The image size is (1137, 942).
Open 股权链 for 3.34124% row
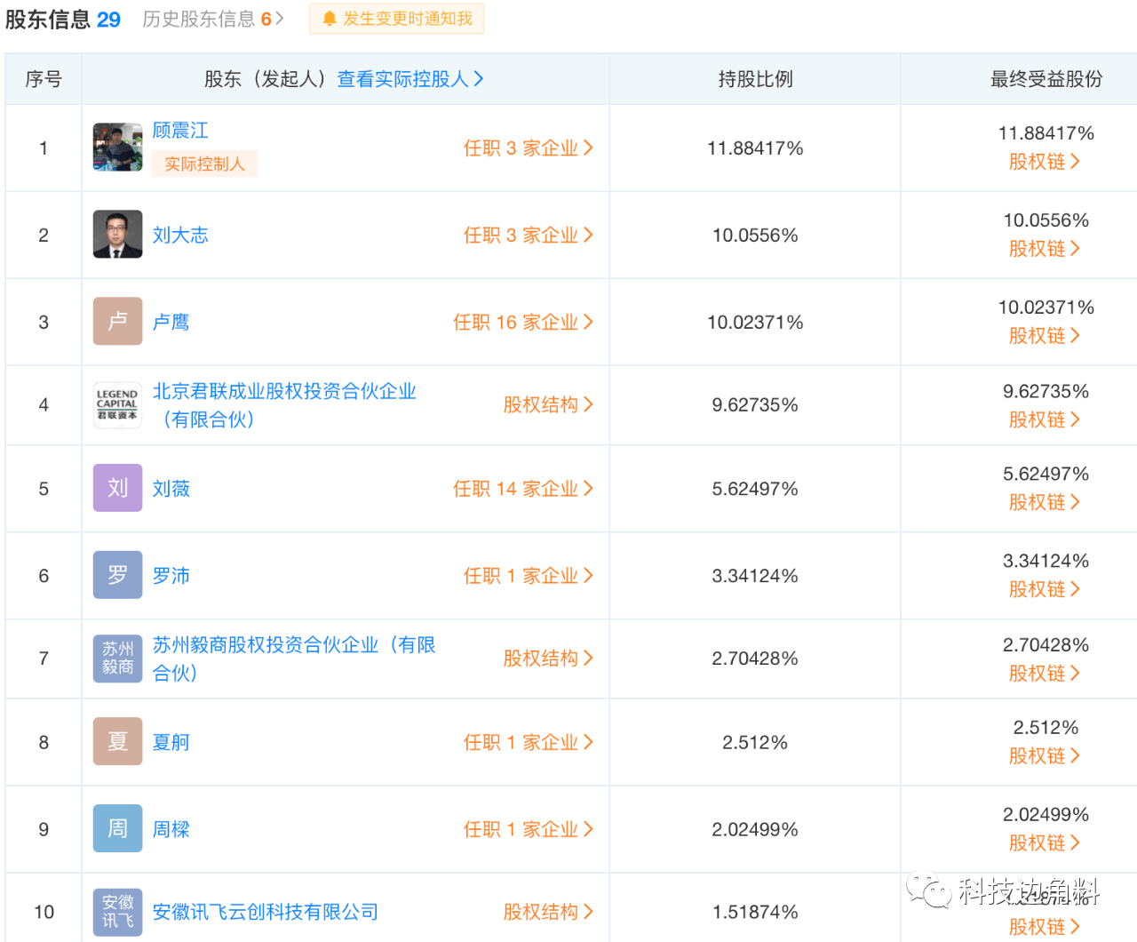tap(1045, 589)
